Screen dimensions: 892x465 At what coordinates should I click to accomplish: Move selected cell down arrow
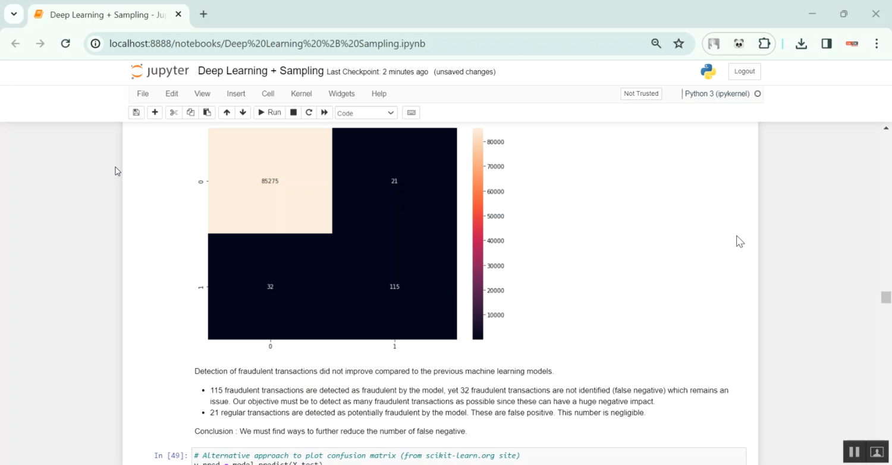point(243,112)
